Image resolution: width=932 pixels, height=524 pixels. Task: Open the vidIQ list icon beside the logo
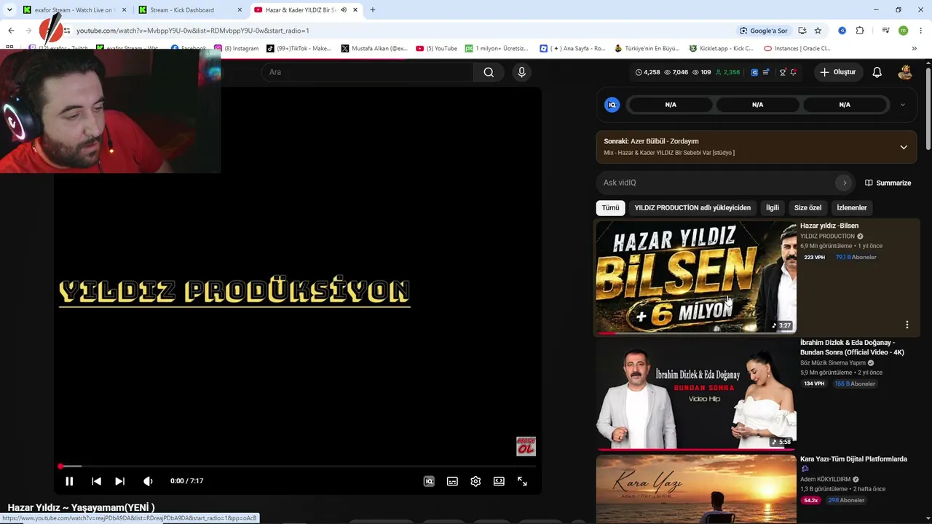pos(766,72)
